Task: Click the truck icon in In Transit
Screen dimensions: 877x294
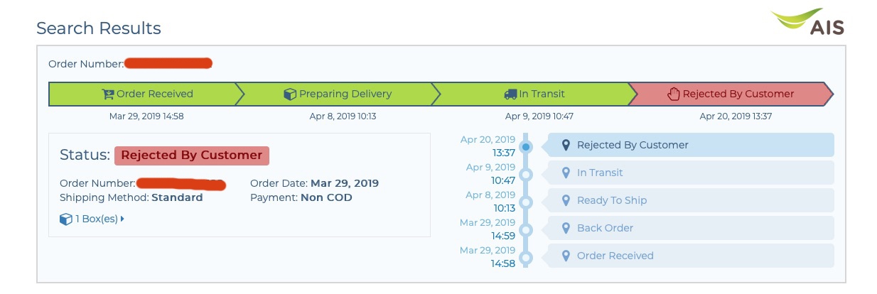Action: 510,94
